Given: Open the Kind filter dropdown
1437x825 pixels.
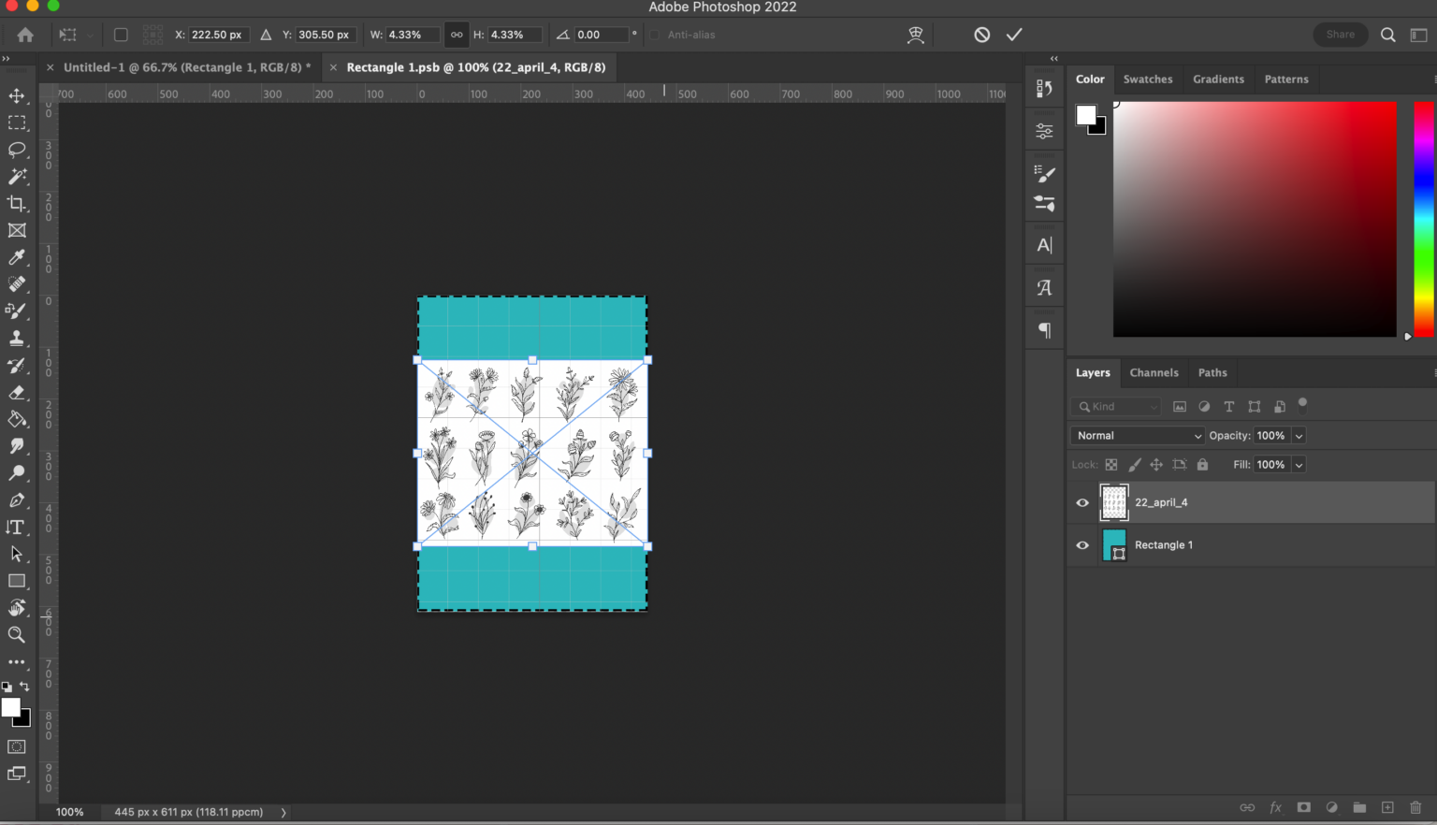Looking at the screenshot, I should tap(1153, 406).
